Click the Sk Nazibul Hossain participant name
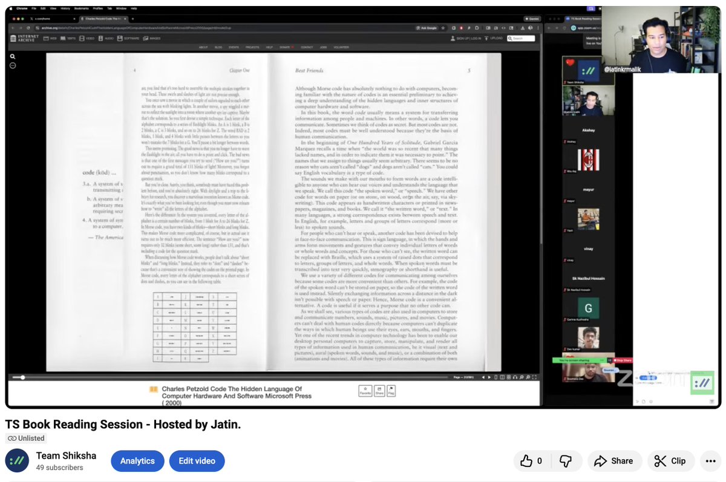726x482 pixels. 589,278
